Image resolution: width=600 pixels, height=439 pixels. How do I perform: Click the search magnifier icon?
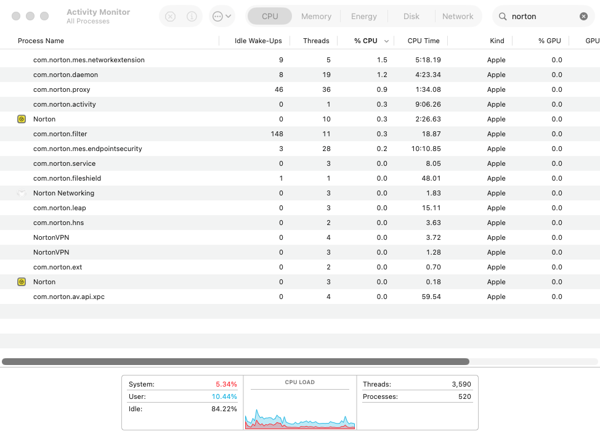503,17
